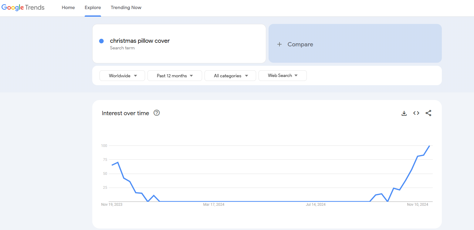Expand the All categories dropdown
Image resolution: width=474 pixels, height=230 pixels.
coord(230,76)
